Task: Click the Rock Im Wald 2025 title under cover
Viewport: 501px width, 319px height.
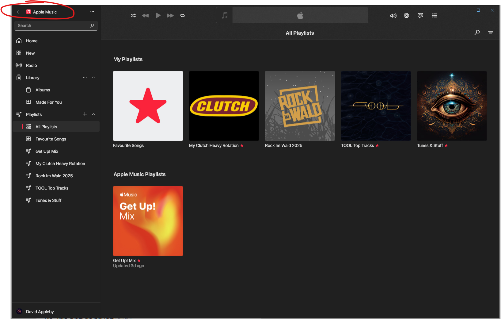Action: pos(284,146)
